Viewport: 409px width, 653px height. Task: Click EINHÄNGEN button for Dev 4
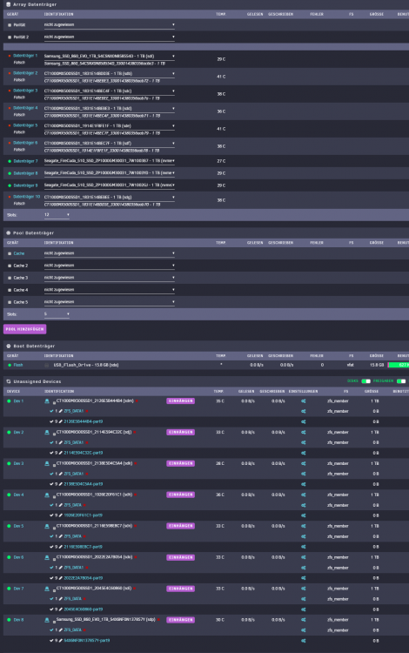pyautogui.click(x=181, y=495)
